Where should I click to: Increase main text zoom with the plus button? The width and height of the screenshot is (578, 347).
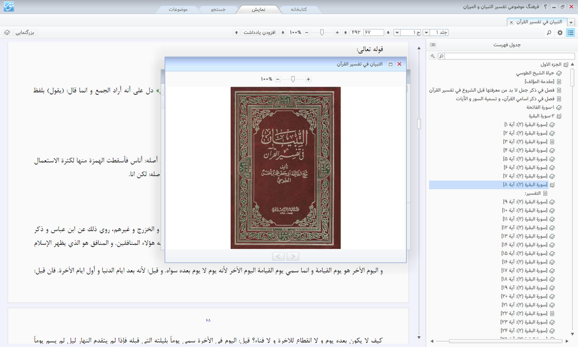[337, 32]
